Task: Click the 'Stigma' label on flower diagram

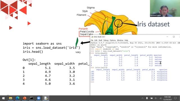Action: (x=91, y=8)
